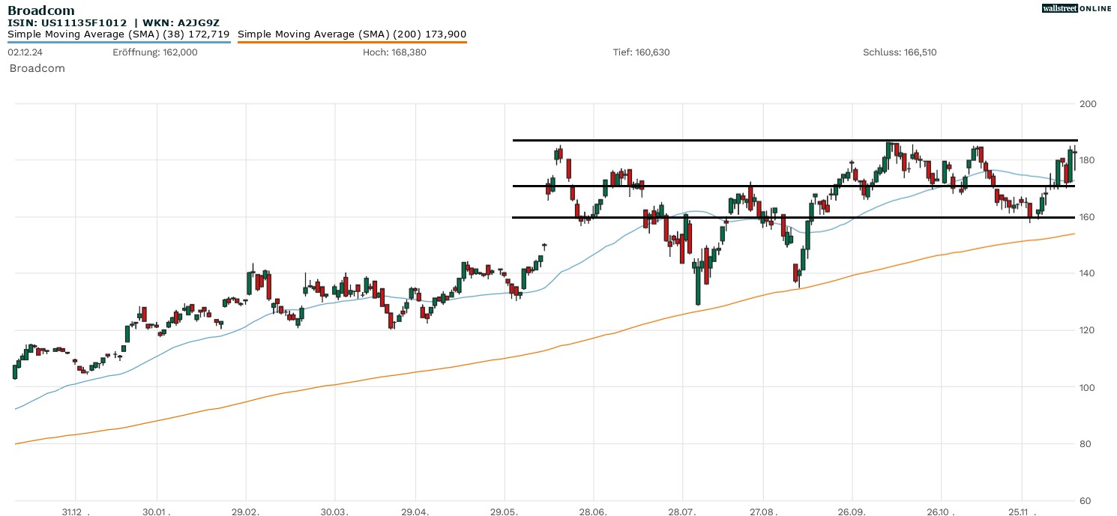Click the 31.12. x-axis date label
The image size is (1117, 516).
76,512
